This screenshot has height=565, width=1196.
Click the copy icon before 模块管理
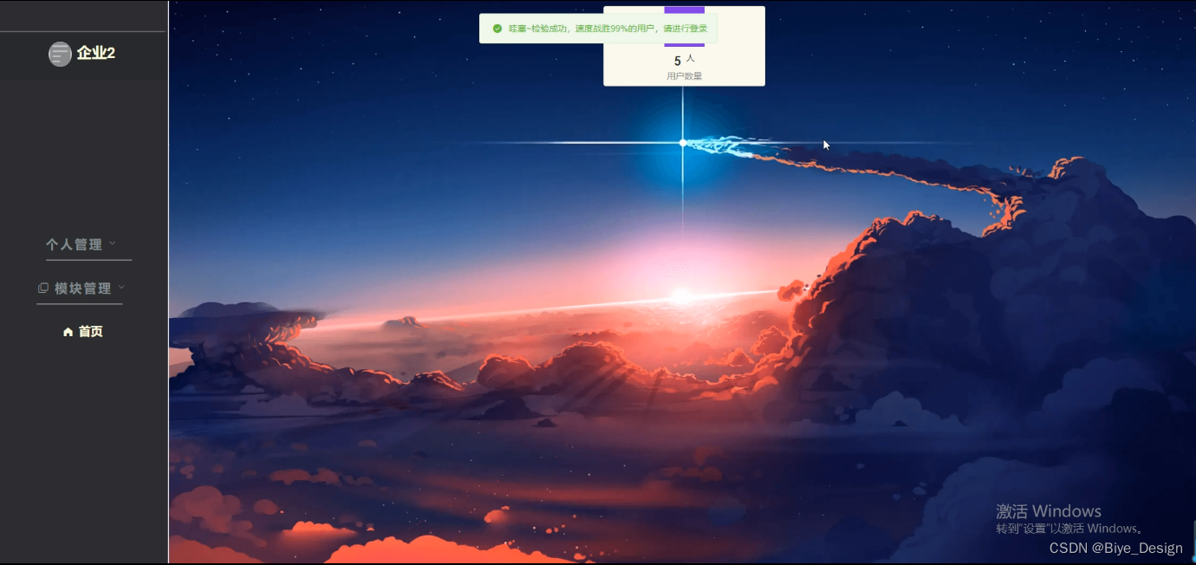43,288
